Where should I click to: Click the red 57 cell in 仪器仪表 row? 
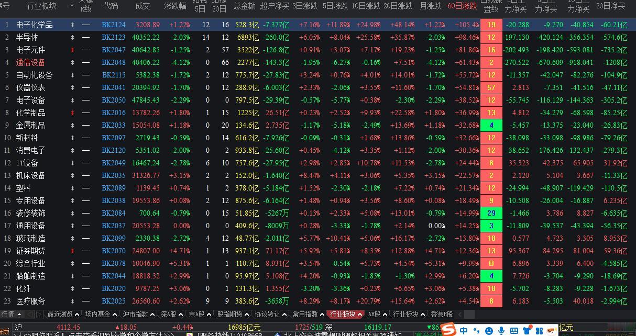[491, 87]
